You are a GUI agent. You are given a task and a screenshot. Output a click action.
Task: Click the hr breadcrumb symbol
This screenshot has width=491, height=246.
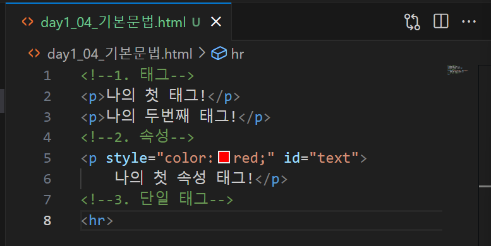pyautogui.click(x=238, y=54)
